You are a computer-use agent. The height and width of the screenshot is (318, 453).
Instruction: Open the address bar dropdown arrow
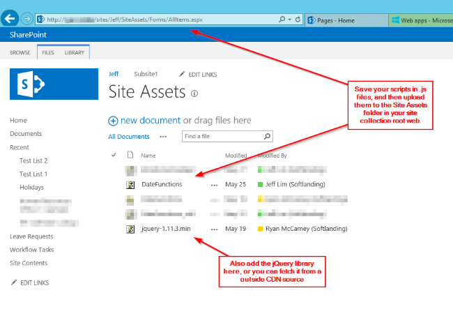click(290, 20)
